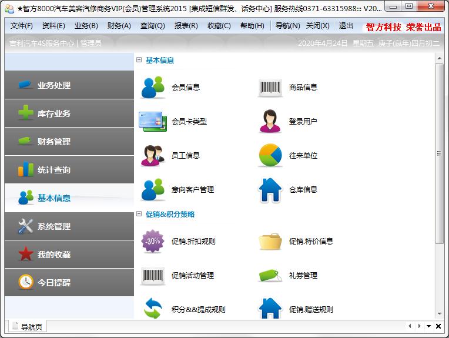
Task: Select 业务处理 sidebar label
Action: [54, 85]
